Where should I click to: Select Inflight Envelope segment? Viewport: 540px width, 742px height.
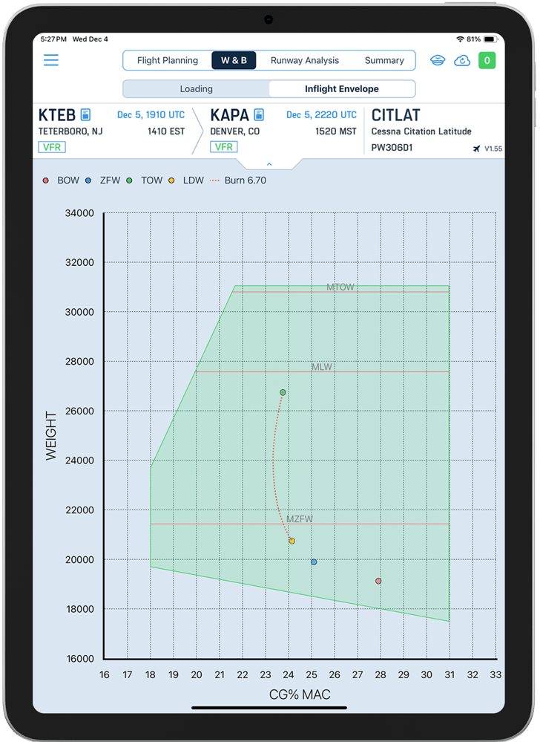(x=341, y=89)
